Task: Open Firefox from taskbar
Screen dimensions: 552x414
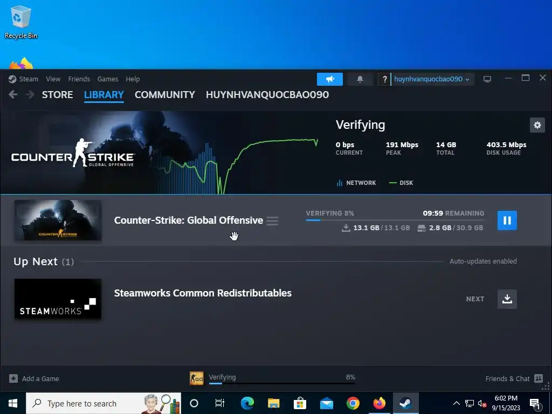Action: pyautogui.click(x=379, y=403)
